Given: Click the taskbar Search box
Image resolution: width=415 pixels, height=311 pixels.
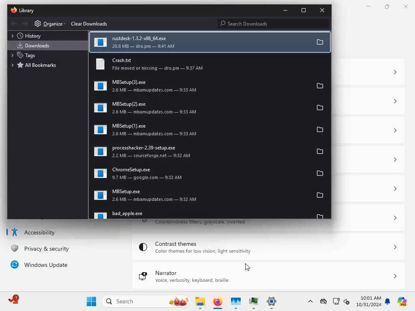Looking at the screenshot, I should click(146, 301).
